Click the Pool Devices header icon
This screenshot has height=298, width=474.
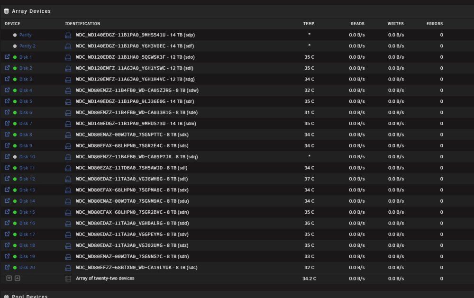6,297
